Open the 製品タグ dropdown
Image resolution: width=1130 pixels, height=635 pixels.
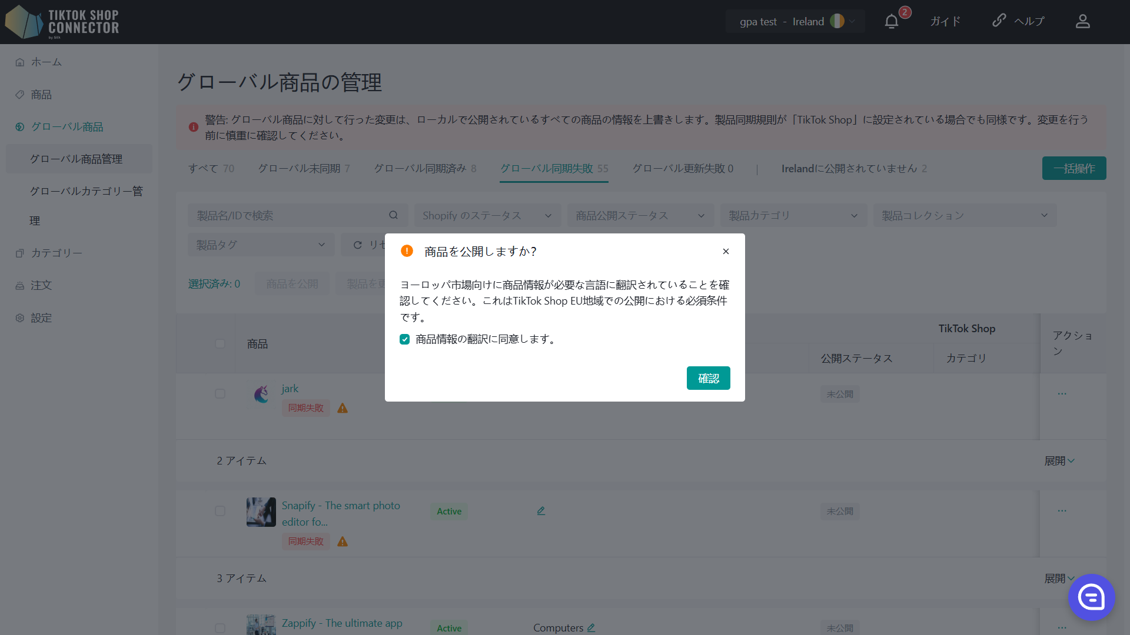click(261, 245)
